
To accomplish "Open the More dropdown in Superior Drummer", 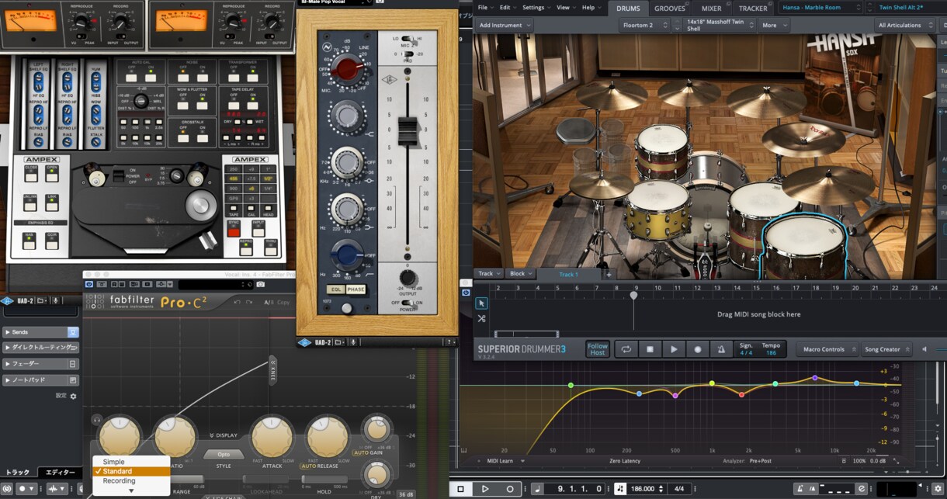I will [x=774, y=25].
